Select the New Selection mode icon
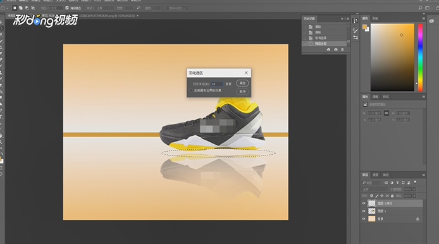 (x=15, y=8)
